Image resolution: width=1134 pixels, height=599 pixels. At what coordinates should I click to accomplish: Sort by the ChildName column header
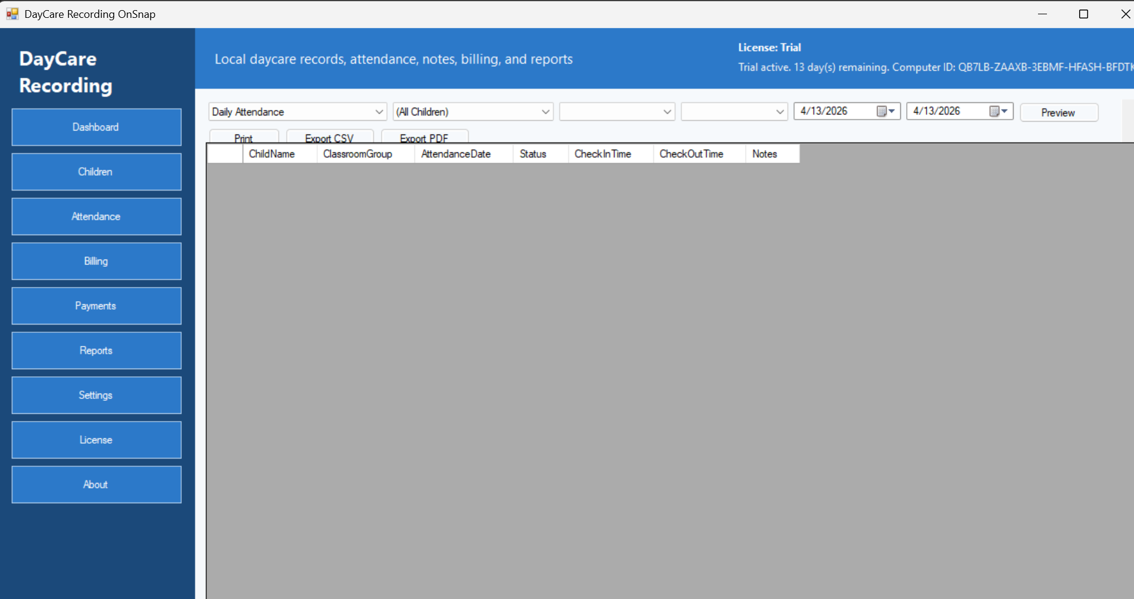(272, 154)
